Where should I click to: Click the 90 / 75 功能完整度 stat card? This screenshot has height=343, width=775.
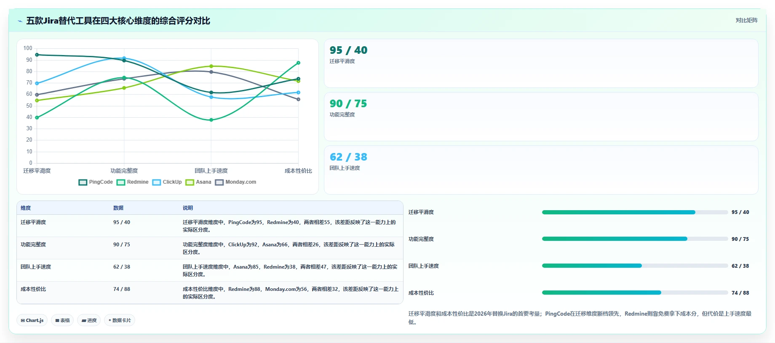(x=541, y=117)
